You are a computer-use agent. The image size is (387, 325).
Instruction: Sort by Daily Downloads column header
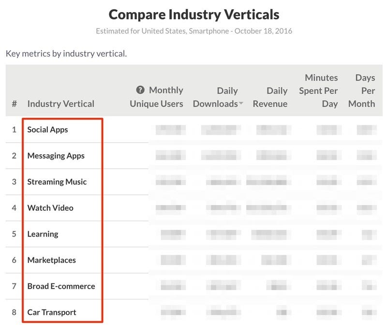point(215,97)
